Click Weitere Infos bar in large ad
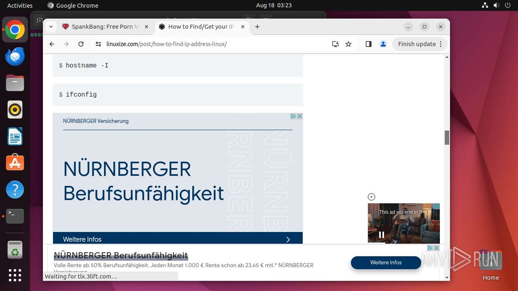The image size is (518, 291). 178,238
